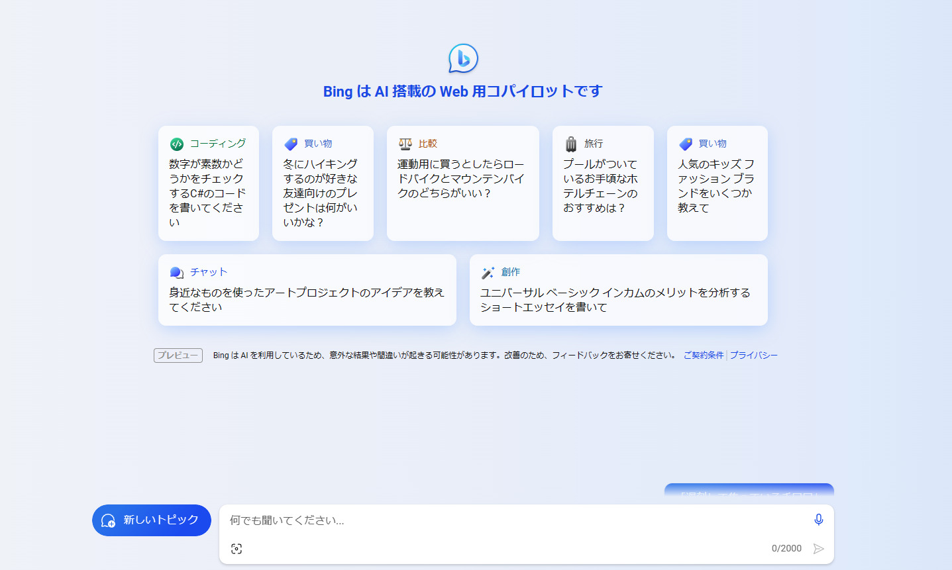This screenshot has height=570, width=952.
Task: Click the luggage travel icon
Action: pos(571,144)
